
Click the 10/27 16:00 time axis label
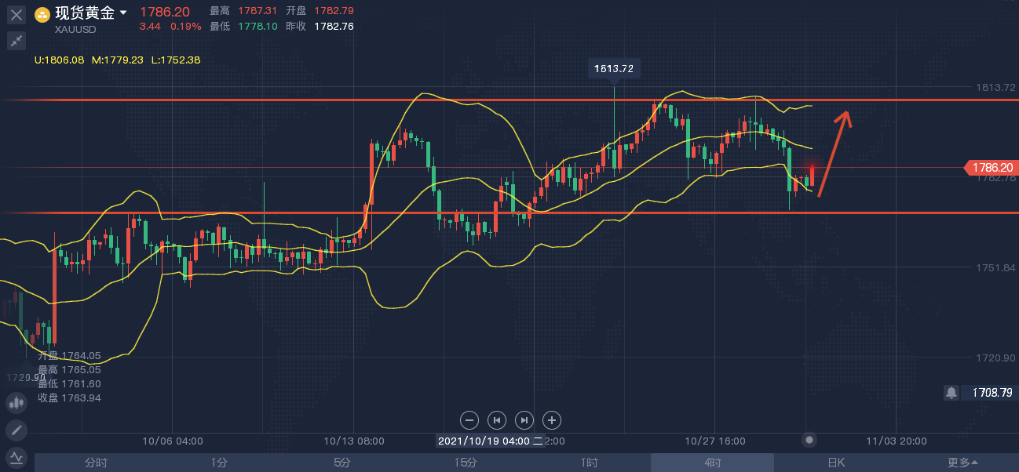715,441
